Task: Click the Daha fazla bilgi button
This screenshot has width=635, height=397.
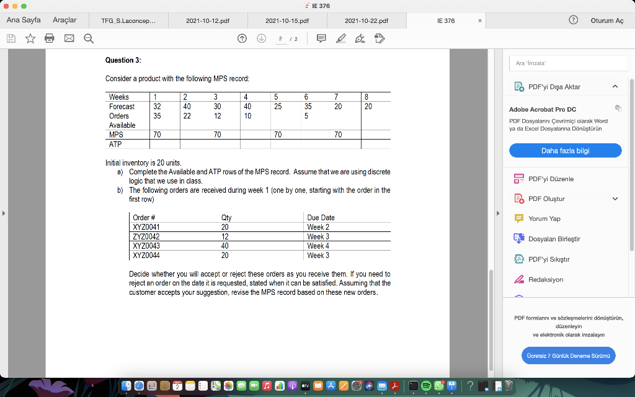Action: pos(566,150)
